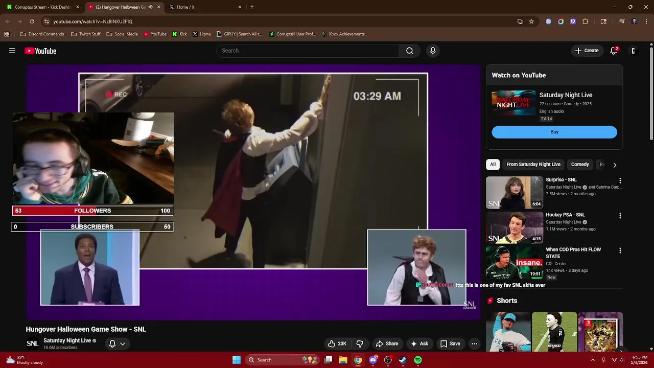Open GIPHY Search bookmark
Image resolution: width=654 pixels, height=368 pixels.
coord(239,34)
